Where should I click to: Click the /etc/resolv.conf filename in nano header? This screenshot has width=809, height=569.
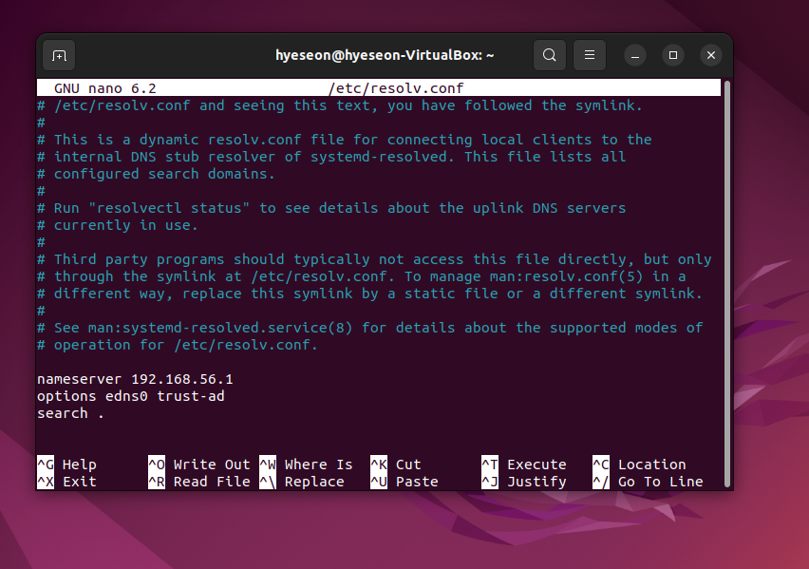[396, 88]
